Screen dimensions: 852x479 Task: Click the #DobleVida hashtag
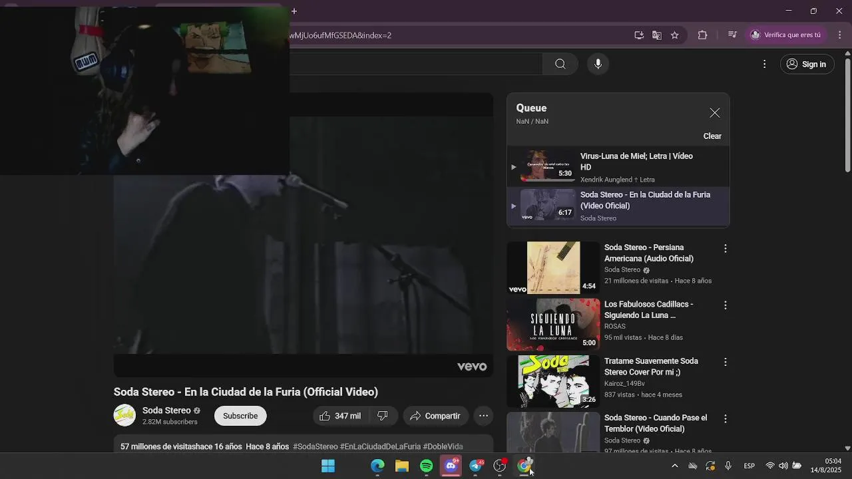click(x=443, y=446)
